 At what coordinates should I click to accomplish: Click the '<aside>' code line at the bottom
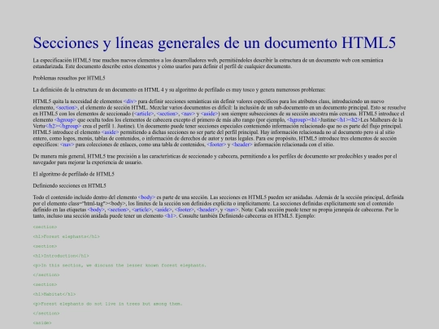(x=42, y=323)
